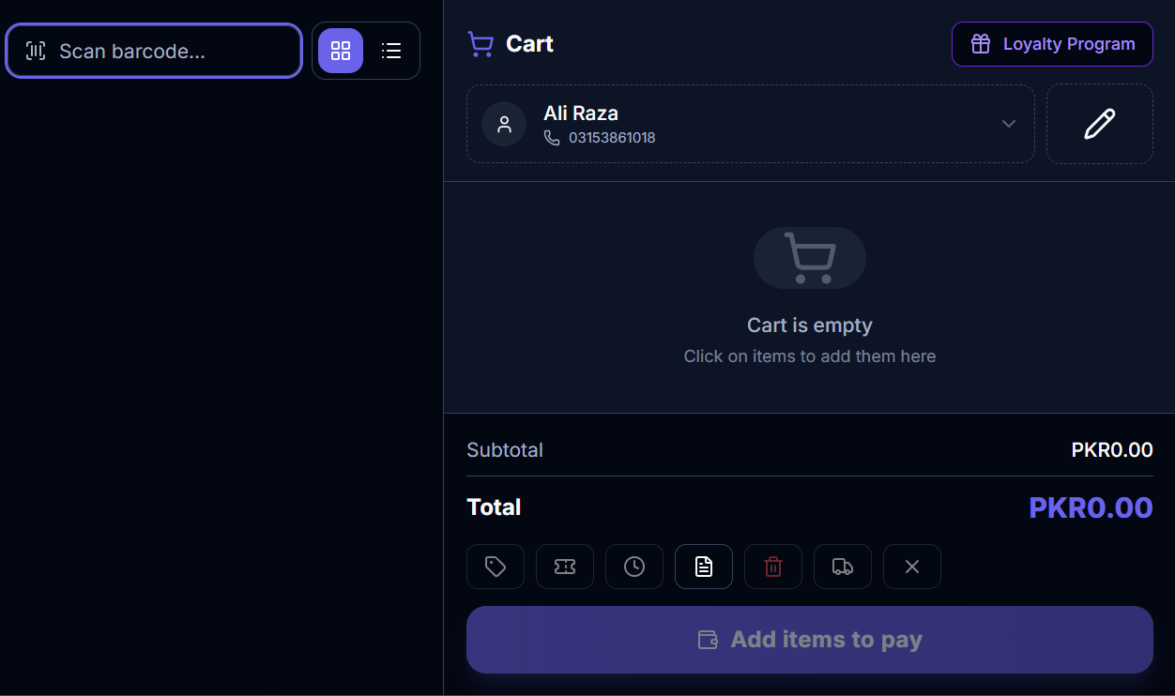Screen dimensions: 1175x696
Task: Click the X cancel icon below total
Action: click(912, 567)
